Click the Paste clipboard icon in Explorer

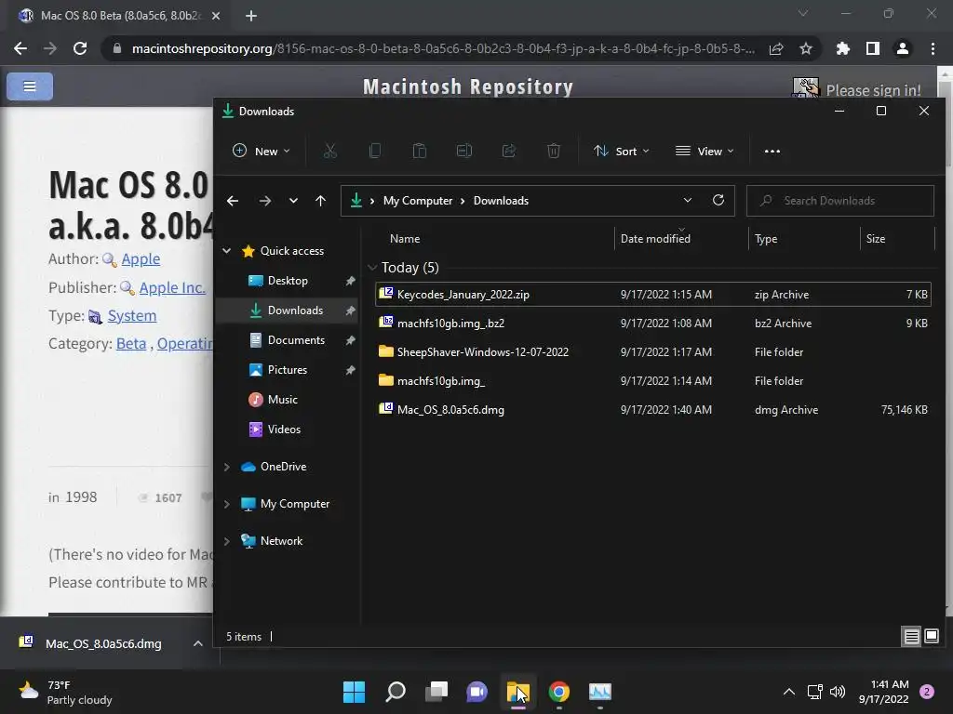pos(420,152)
